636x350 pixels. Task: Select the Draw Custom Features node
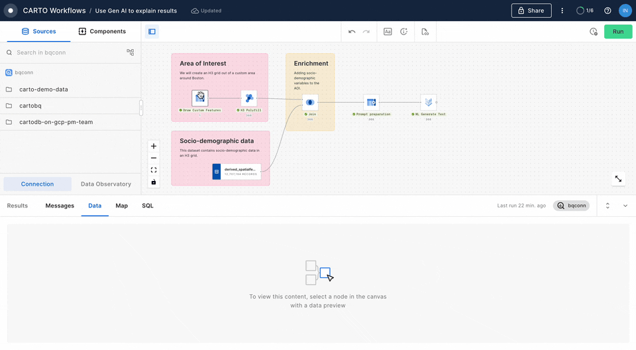point(199,98)
